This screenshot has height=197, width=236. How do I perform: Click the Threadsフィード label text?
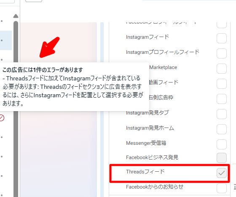coord(145,172)
